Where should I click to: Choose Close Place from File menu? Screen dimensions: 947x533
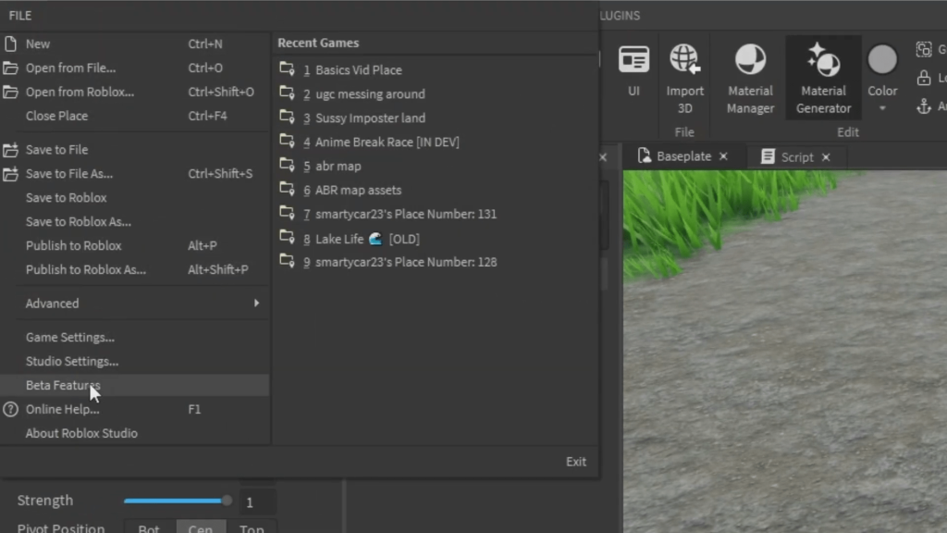click(x=56, y=116)
